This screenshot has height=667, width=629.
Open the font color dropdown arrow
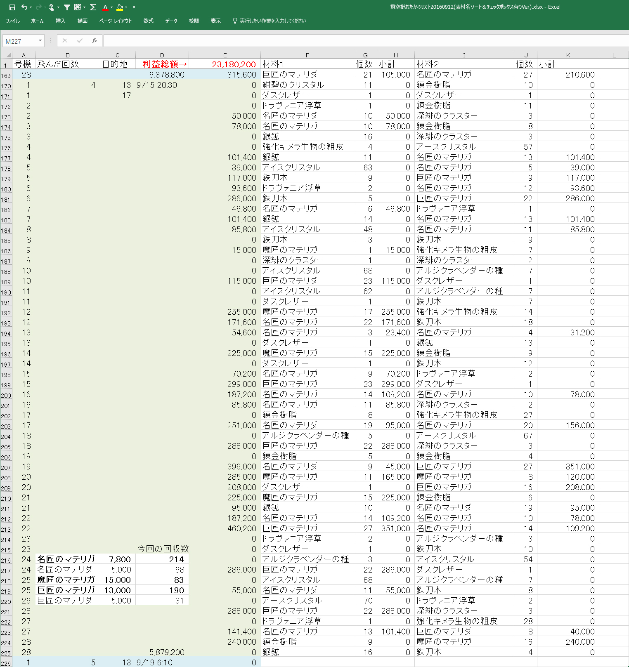[x=111, y=7]
